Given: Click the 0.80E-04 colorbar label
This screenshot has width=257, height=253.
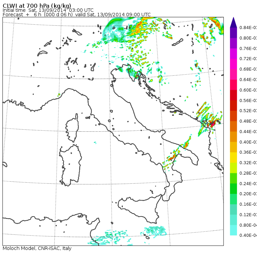Looking at the screenshot, I should pyautogui.click(x=248, y=225).
